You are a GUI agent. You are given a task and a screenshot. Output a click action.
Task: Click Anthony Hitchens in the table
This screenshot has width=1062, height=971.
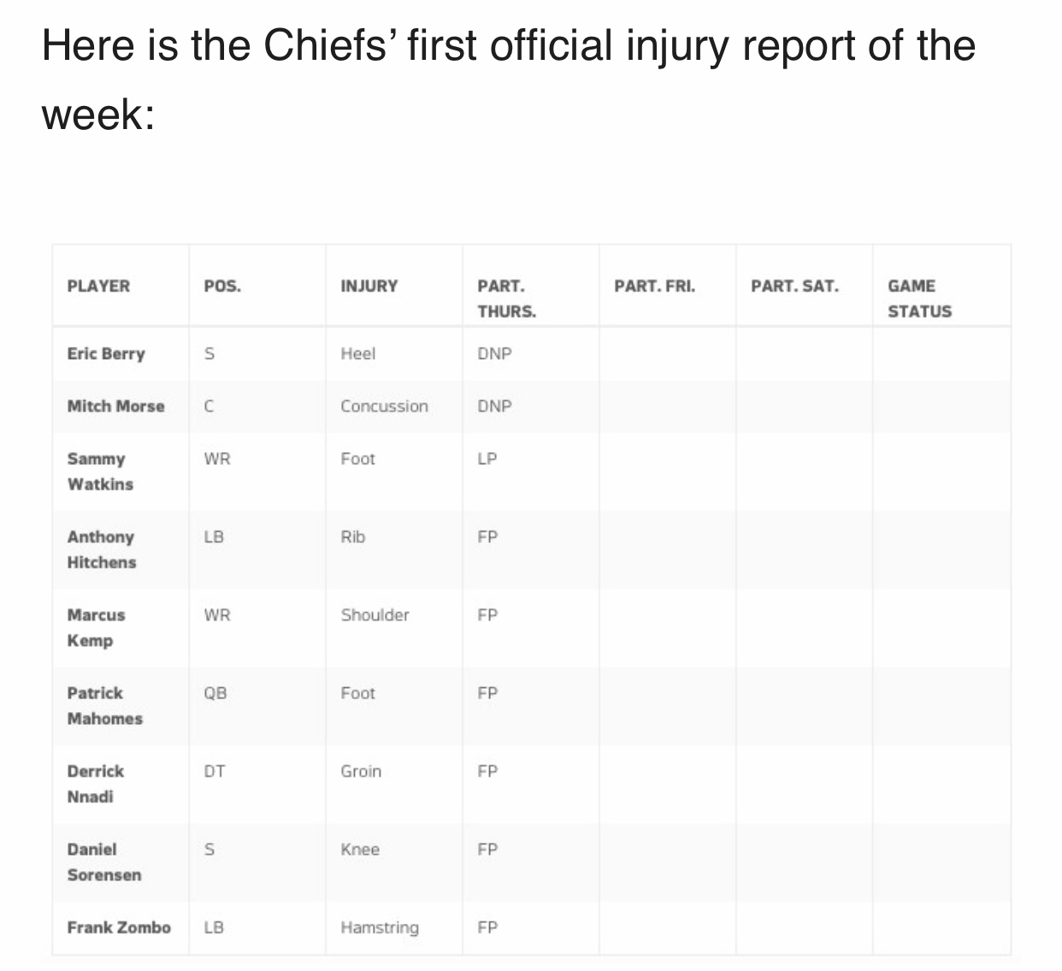[x=101, y=550]
